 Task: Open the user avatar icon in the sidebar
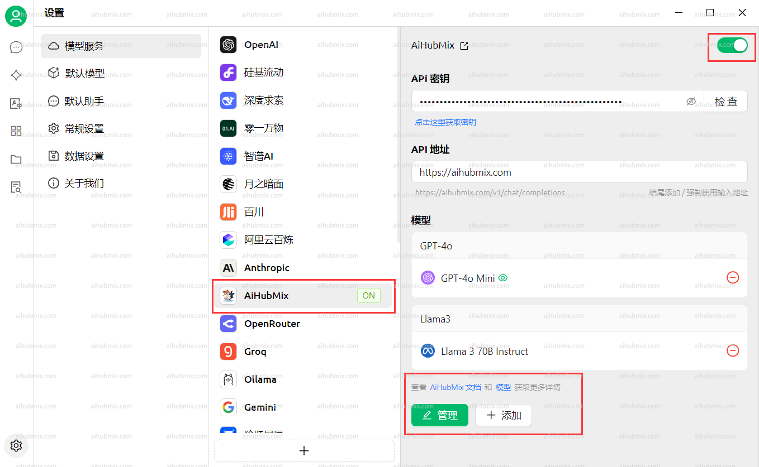(x=16, y=16)
